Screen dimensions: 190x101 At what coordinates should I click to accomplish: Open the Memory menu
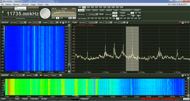[16, 5]
